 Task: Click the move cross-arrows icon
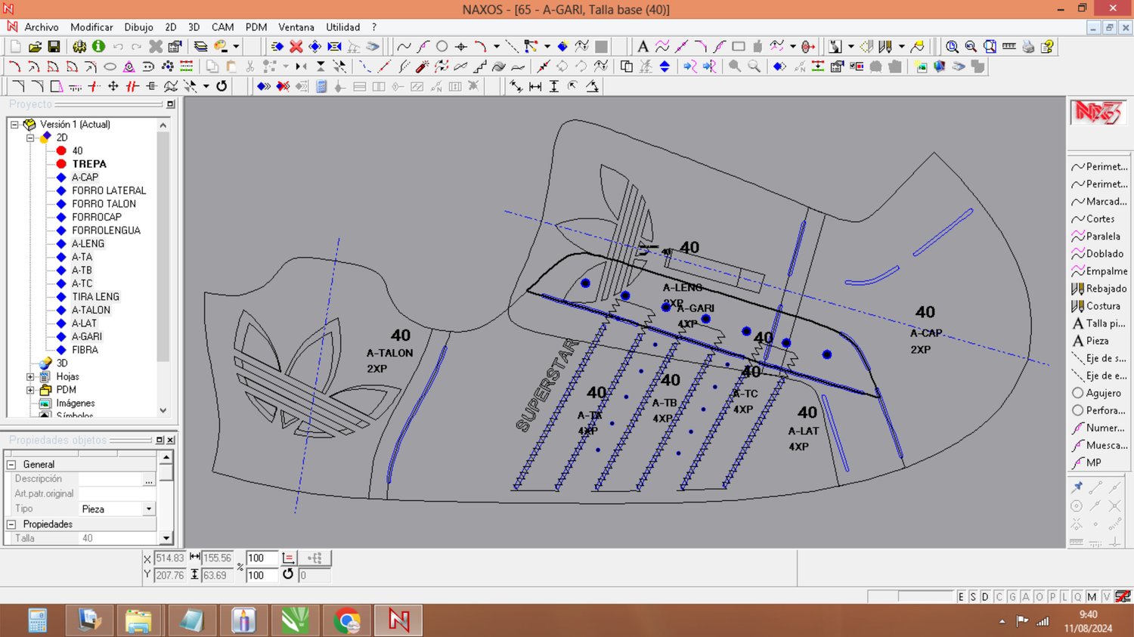point(113,86)
